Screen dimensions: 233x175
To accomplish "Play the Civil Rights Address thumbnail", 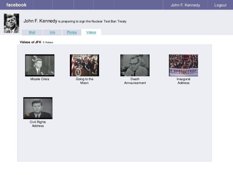I will tap(38, 108).
